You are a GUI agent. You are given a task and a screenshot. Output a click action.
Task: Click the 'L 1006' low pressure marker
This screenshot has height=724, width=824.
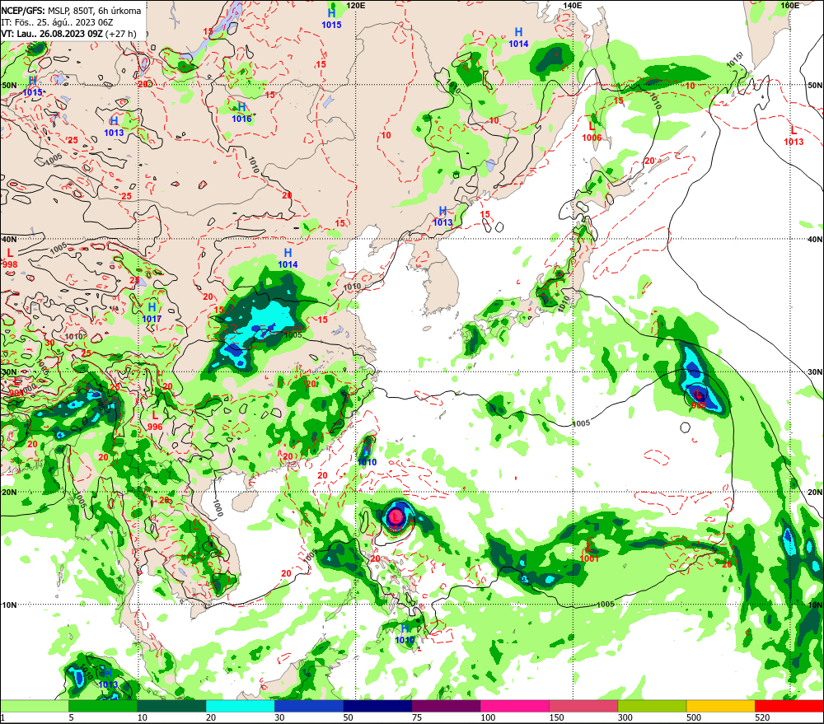[x=592, y=131]
